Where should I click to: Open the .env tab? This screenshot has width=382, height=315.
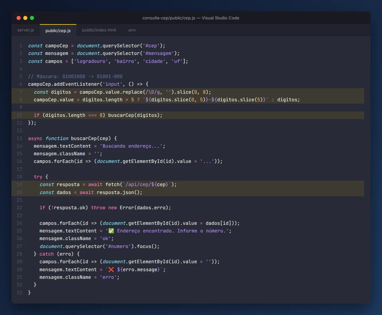pyautogui.click(x=132, y=30)
